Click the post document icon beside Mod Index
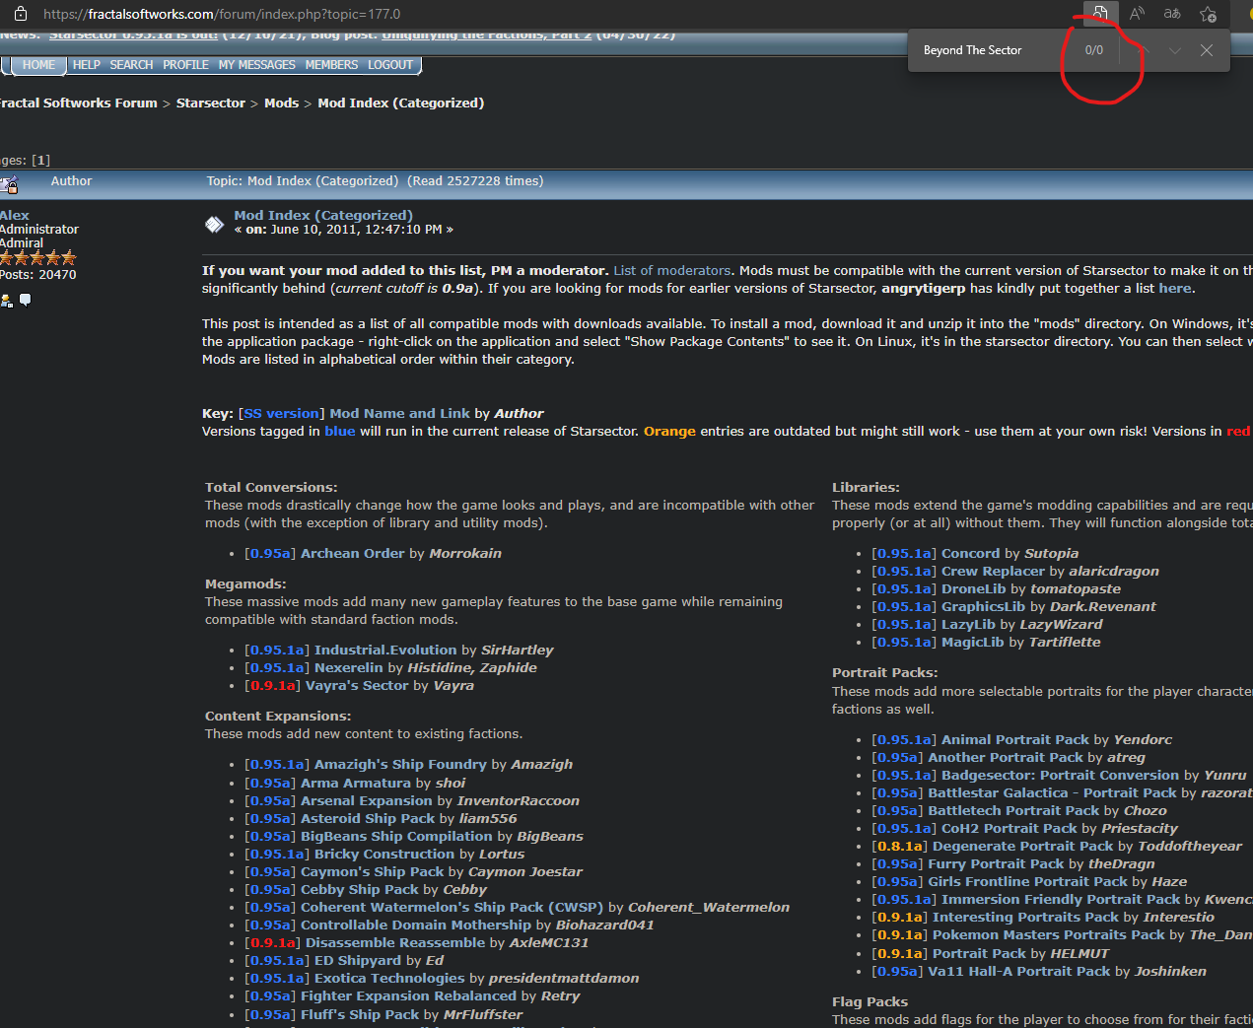 214,224
